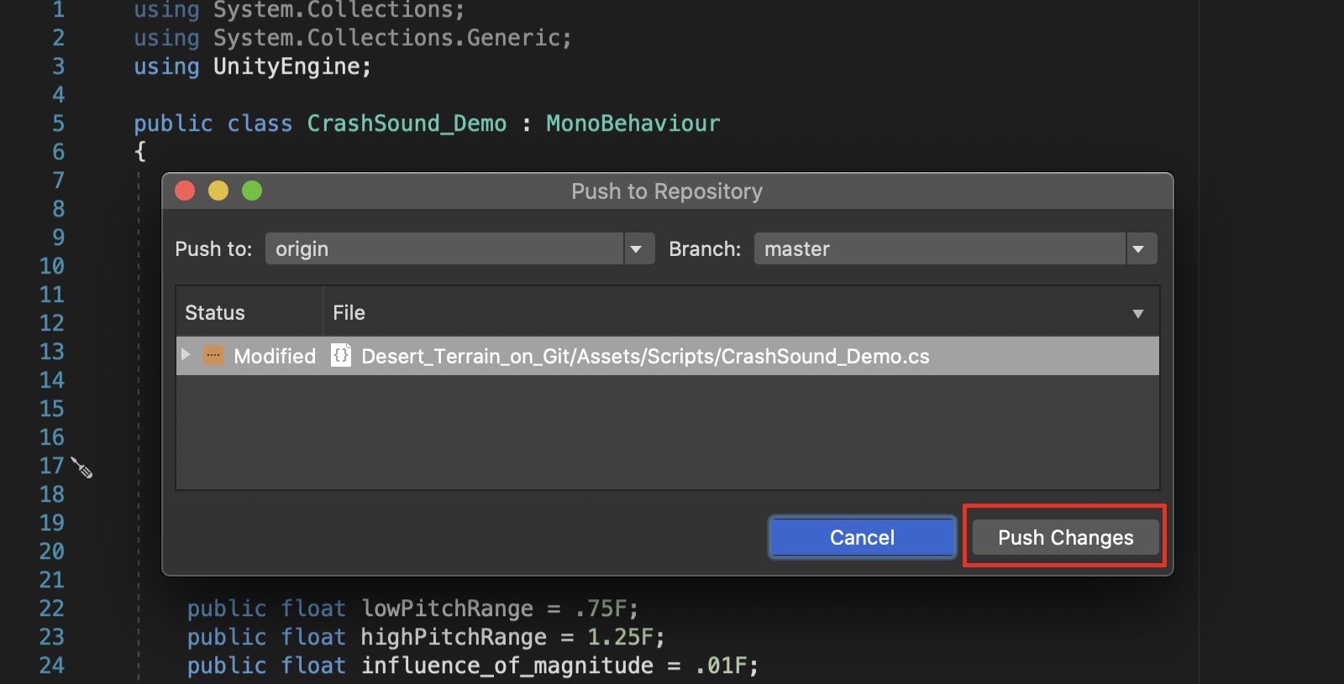Sort by the Status column header

[x=215, y=313]
